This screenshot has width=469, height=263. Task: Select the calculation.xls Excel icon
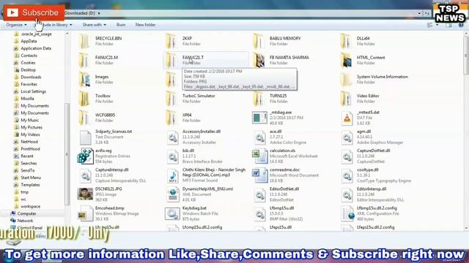(x=259, y=156)
